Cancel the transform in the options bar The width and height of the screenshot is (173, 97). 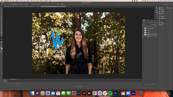click(62, 4)
